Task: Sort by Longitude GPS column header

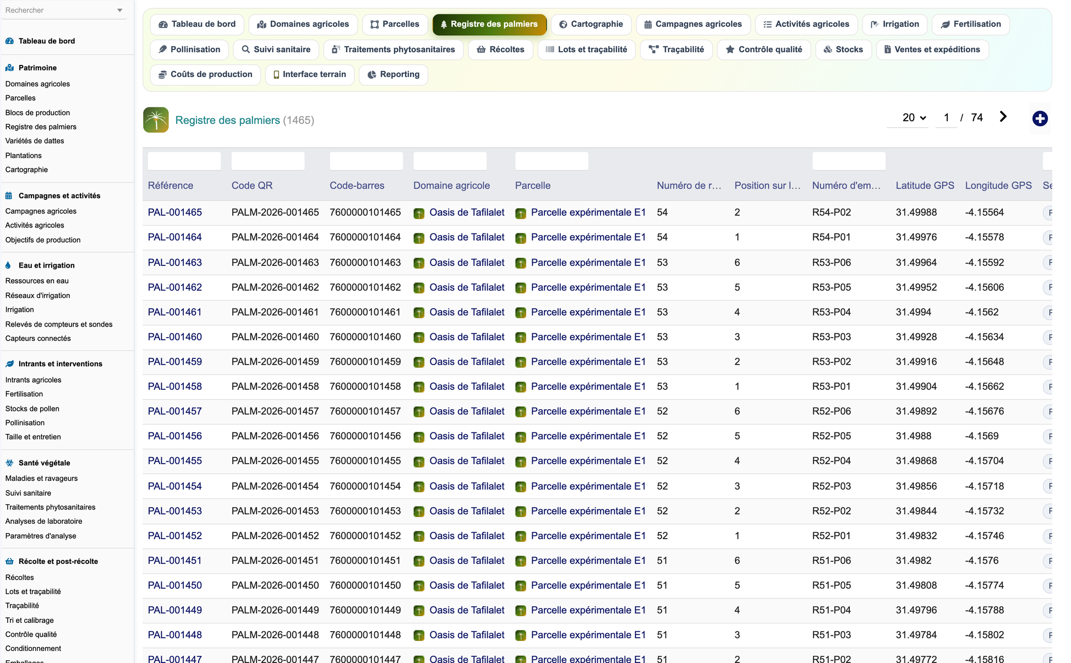Action: (998, 186)
